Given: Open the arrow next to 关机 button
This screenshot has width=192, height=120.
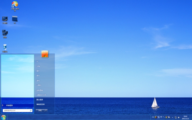Looking at the screenshot, I should [x=46, y=110].
